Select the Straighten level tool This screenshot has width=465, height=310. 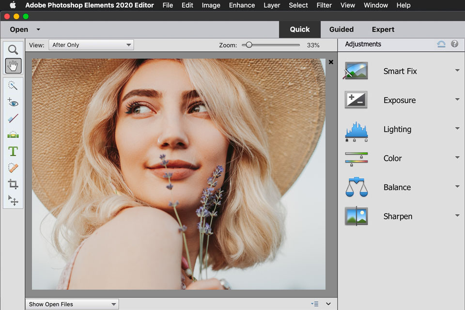13,135
